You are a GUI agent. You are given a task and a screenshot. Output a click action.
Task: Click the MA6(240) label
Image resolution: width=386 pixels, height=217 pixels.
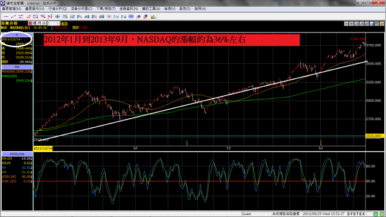10,76
